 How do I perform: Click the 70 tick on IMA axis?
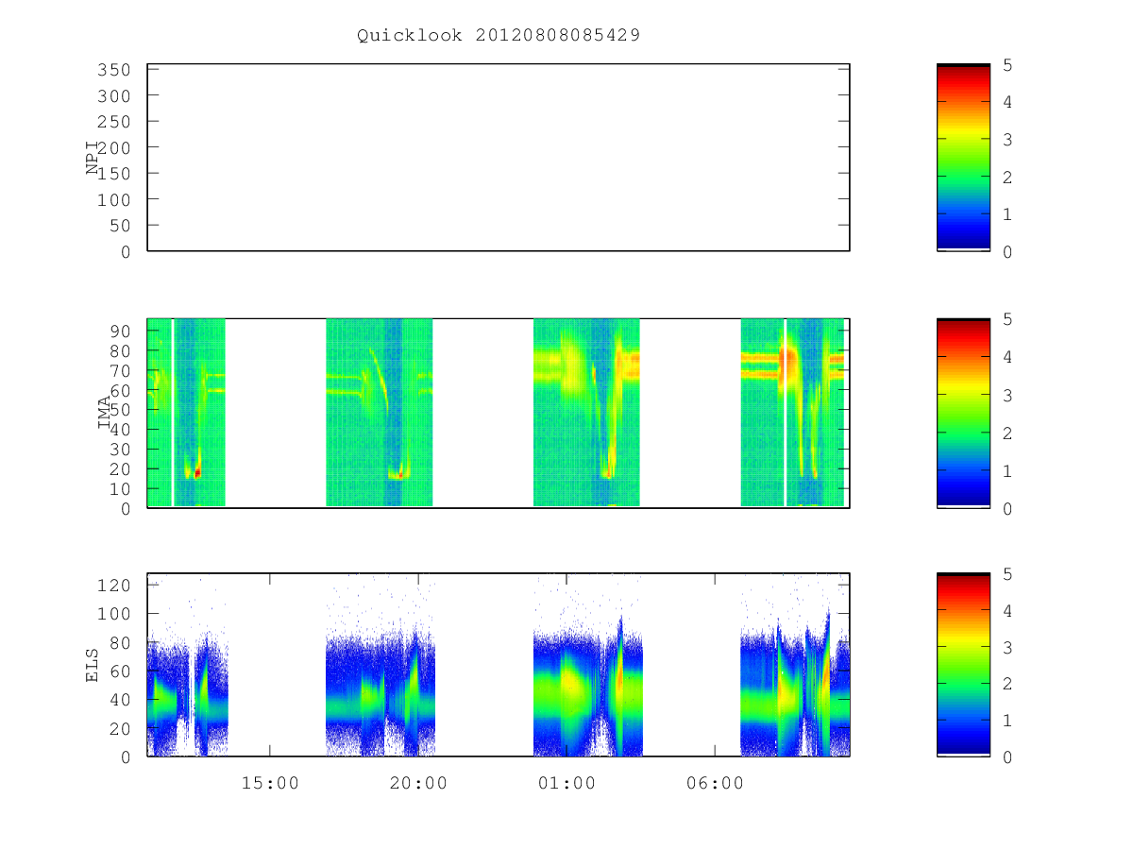click(x=120, y=370)
